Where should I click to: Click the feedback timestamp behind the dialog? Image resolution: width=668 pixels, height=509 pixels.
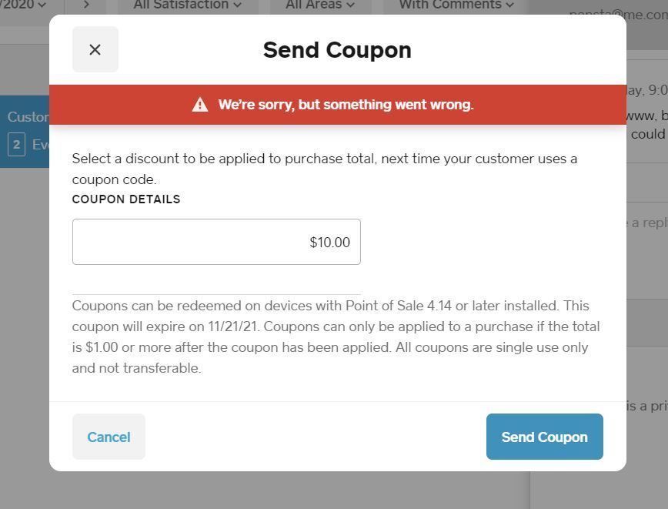[646, 90]
